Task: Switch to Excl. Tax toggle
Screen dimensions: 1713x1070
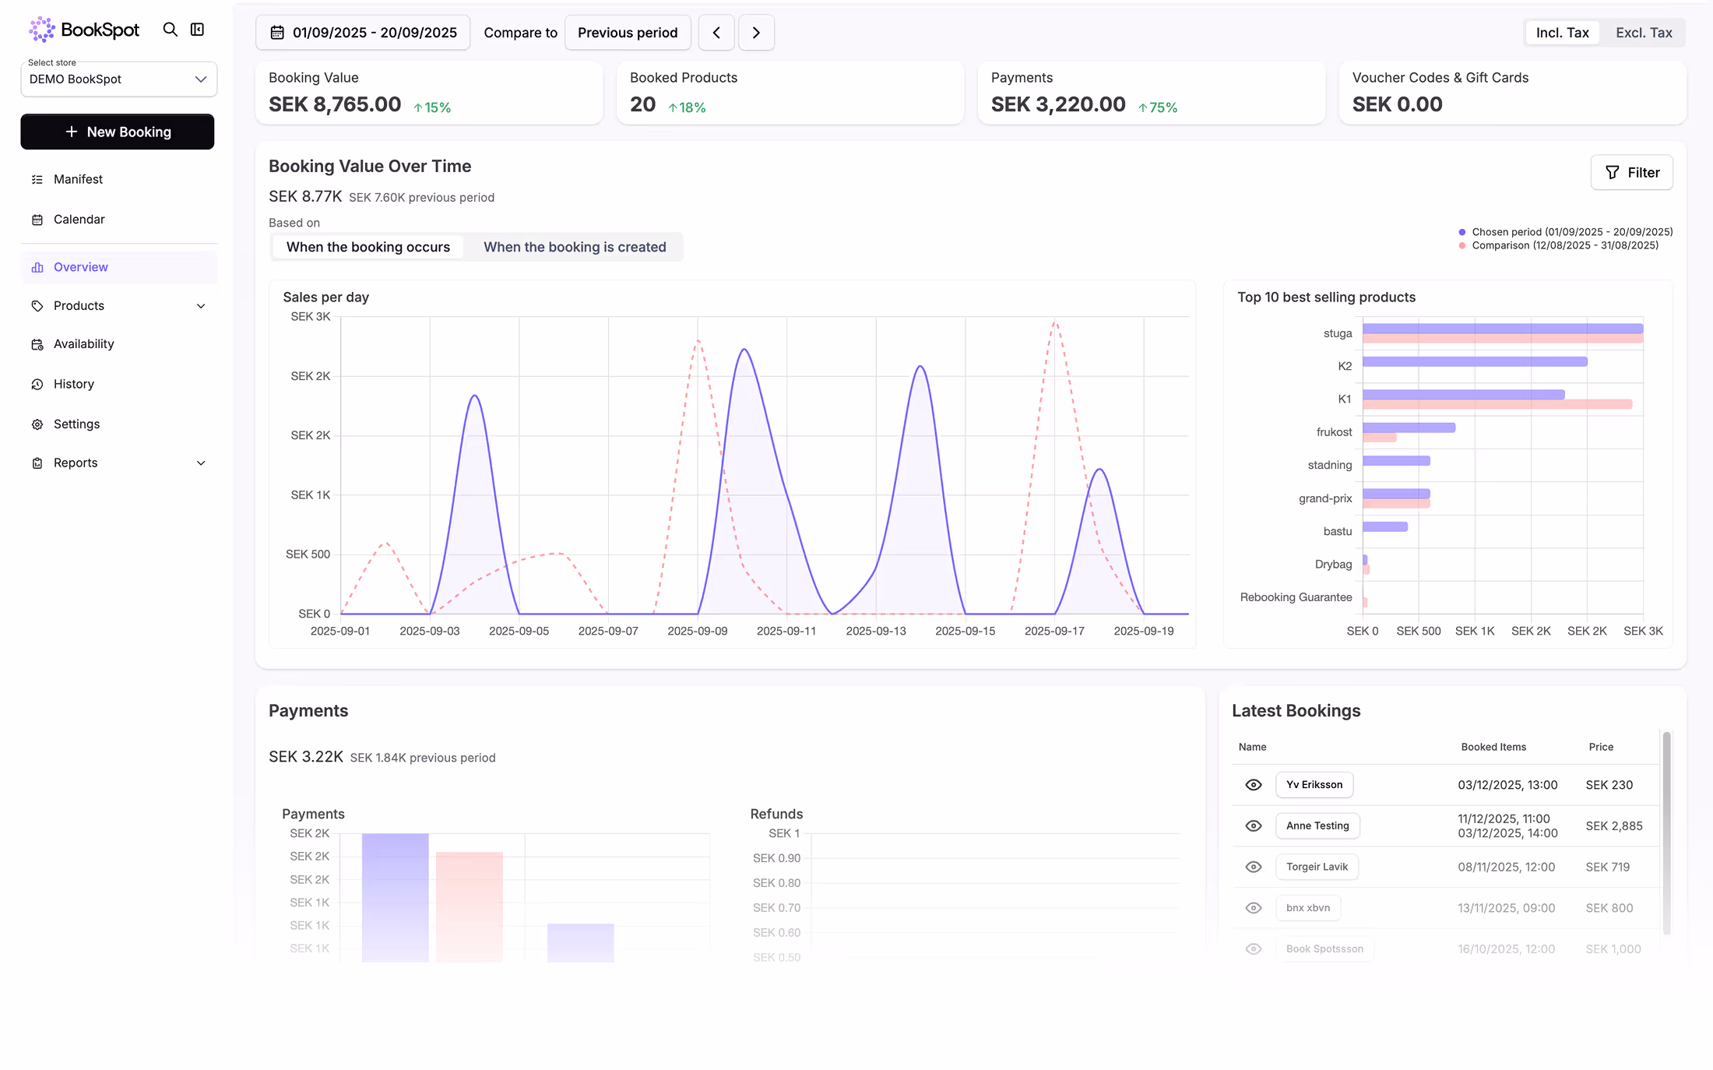Action: [x=1643, y=33]
